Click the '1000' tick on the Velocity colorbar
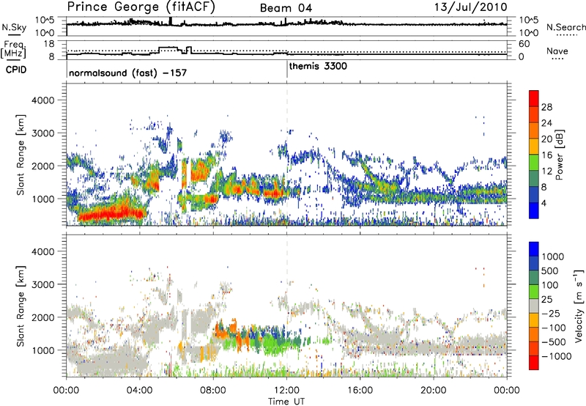 pos(553,256)
